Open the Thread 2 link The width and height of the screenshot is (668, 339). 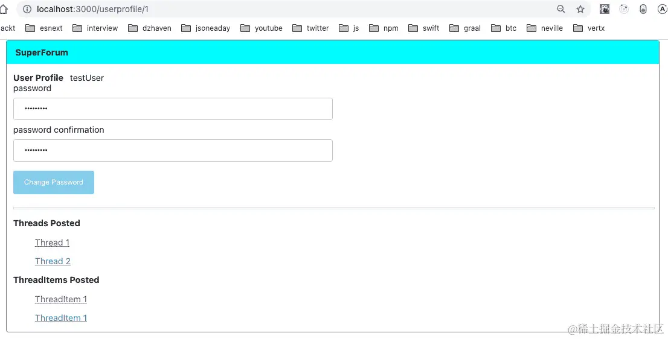[x=53, y=261]
